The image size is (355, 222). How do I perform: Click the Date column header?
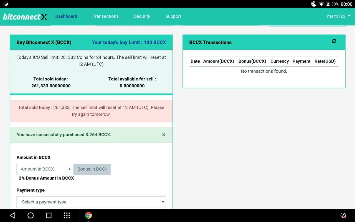click(195, 61)
